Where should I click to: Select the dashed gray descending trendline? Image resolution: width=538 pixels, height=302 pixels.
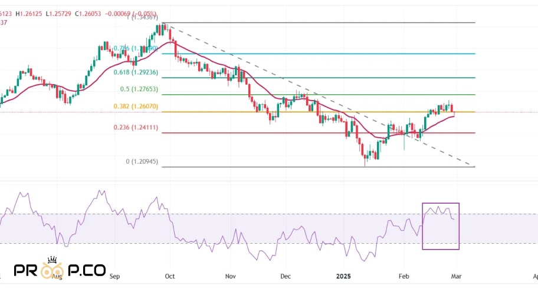pos(319,95)
